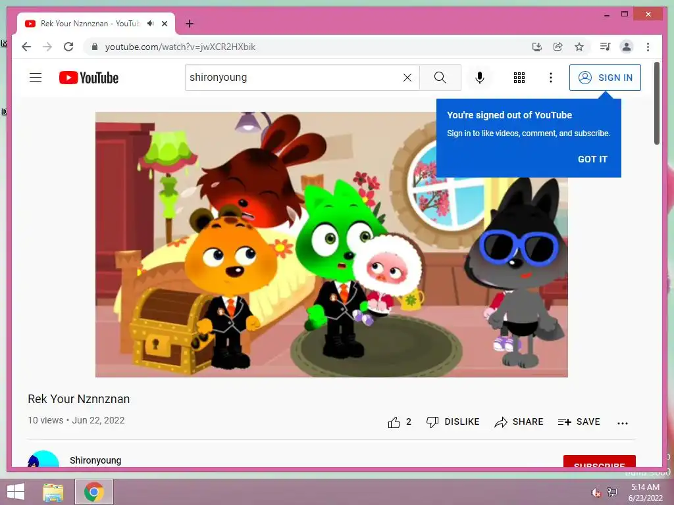Screen dimensions: 674x505
Task: Click the install app icon in address bar
Action: 537,47
